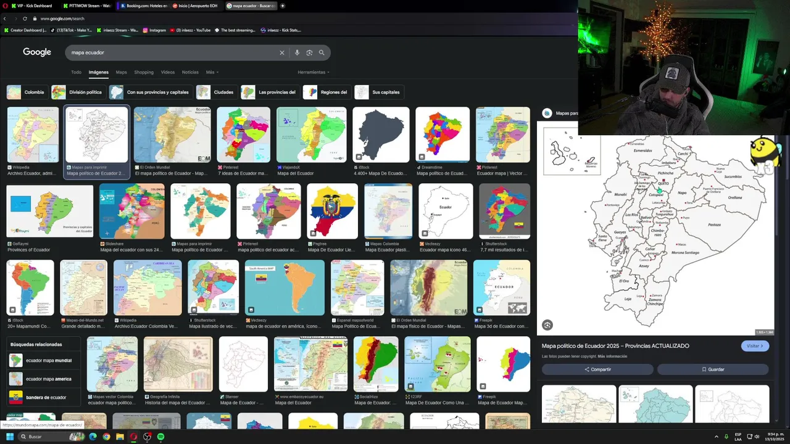
Task: Open iStock dark Ecuador silhouette thumbnail
Action: [381, 134]
